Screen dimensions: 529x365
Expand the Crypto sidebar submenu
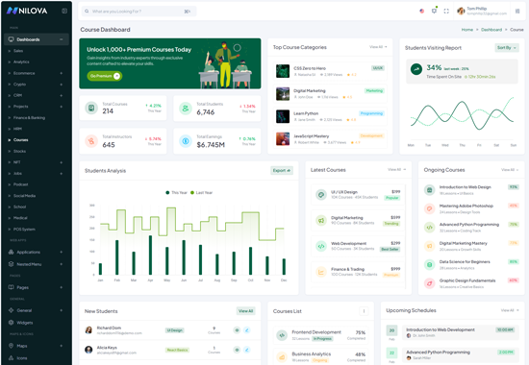61,85
